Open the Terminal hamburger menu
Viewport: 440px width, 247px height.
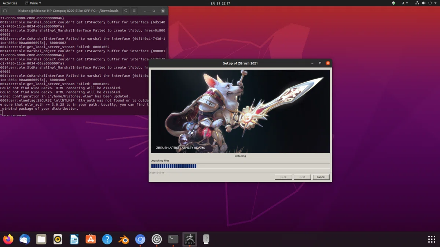[135, 11]
